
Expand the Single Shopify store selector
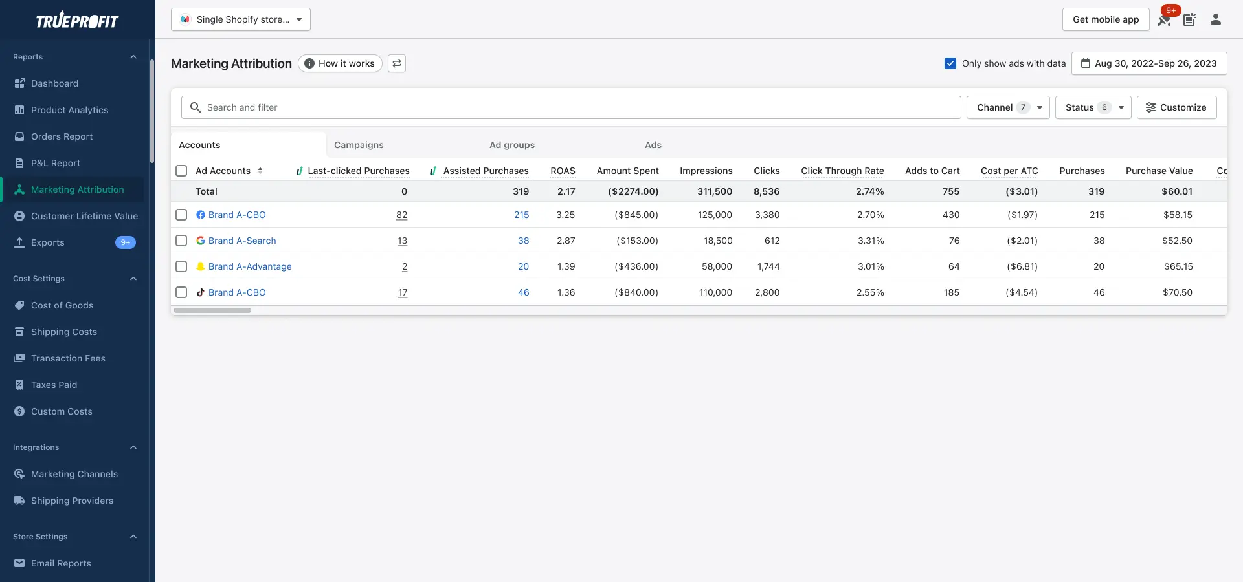[x=241, y=19]
